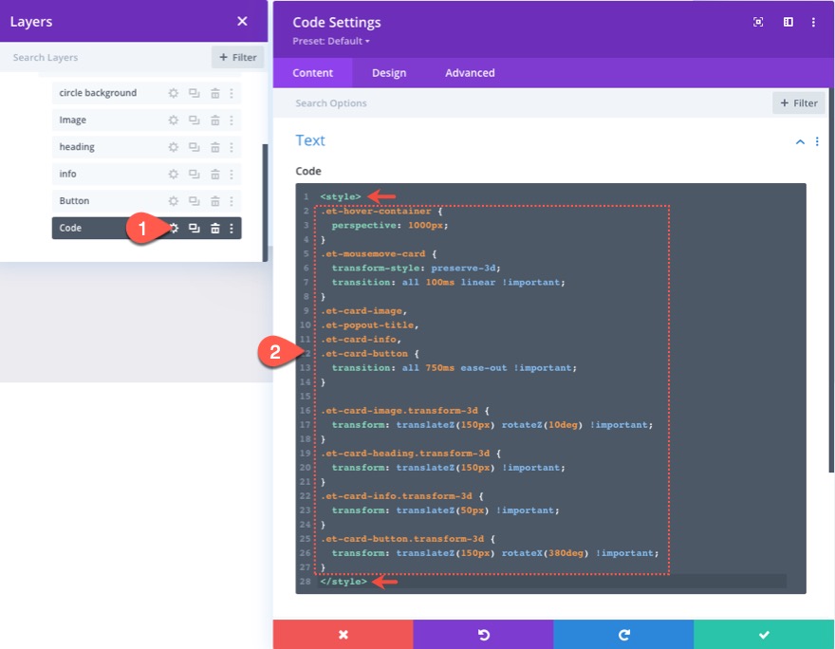Duplicate the heading layer
This screenshot has width=835, height=649.
click(194, 147)
